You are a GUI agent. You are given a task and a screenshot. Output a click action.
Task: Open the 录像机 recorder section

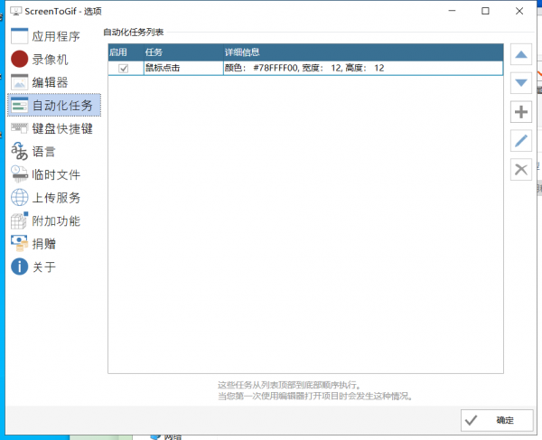[x=54, y=59]
